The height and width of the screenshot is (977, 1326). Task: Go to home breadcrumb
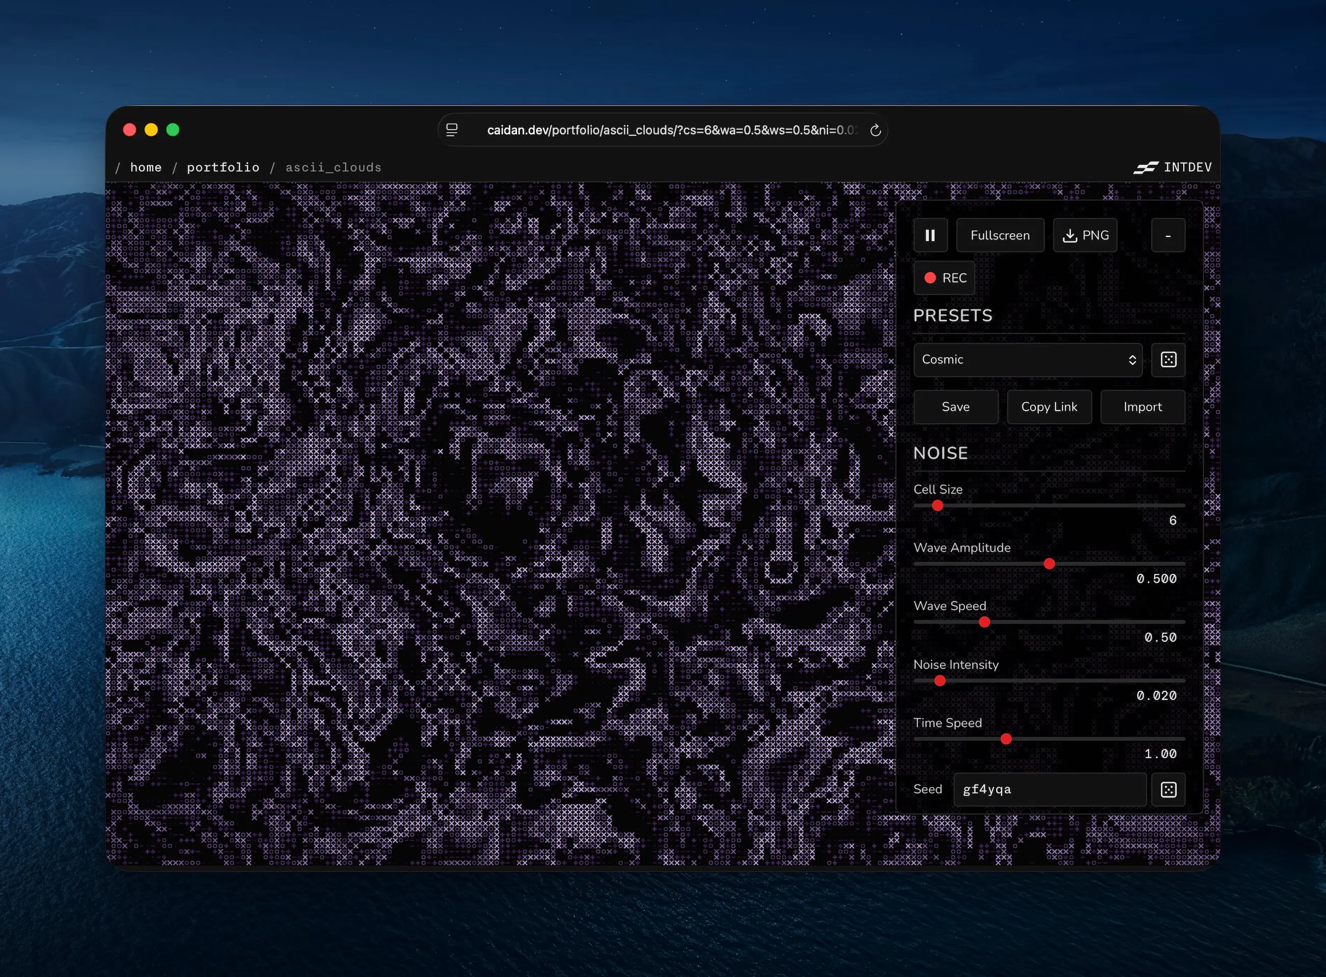point(145,167)
